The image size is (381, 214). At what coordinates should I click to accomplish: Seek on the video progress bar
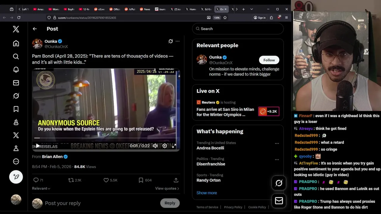click(106, 138)
